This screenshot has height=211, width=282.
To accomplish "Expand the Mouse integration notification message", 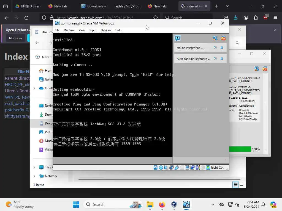I will click(x=190, y=48).
